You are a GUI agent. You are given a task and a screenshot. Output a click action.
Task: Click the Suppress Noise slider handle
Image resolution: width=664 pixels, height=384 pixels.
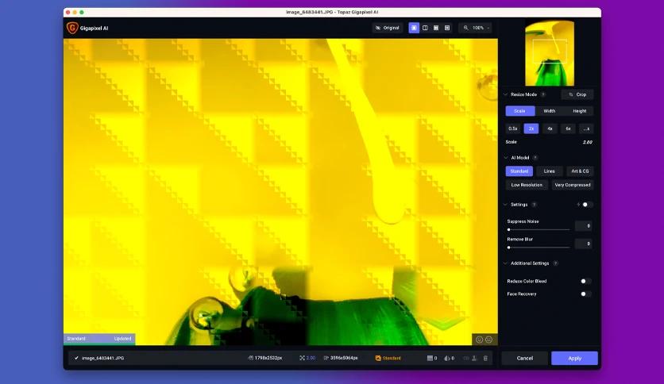coord(508,229)
